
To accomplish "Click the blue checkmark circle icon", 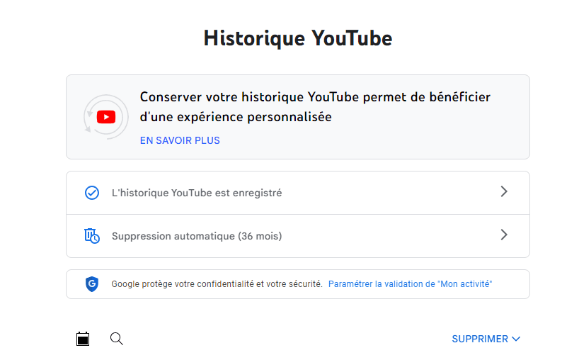I will [x=91, y=193].
